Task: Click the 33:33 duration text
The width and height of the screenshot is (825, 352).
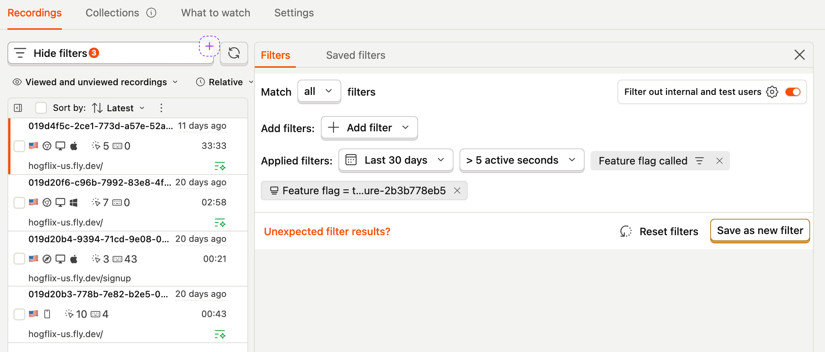Action: tap(214, 146)
